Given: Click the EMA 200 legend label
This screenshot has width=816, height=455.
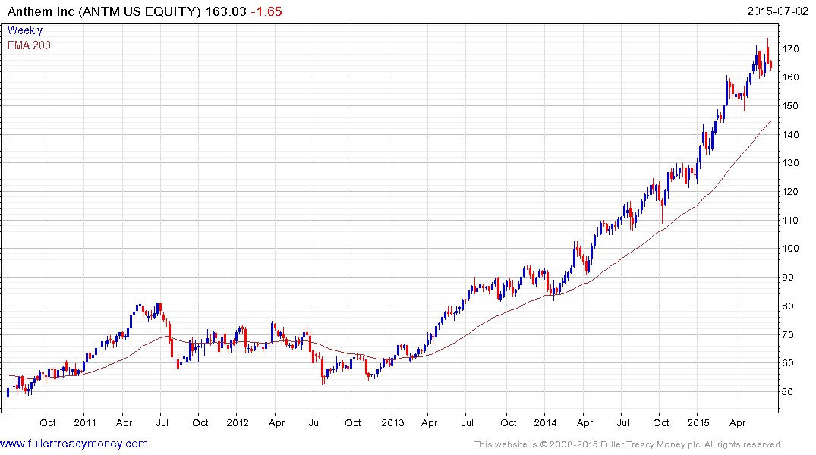Looking at the screenshot, I should (x=29, y=45).
